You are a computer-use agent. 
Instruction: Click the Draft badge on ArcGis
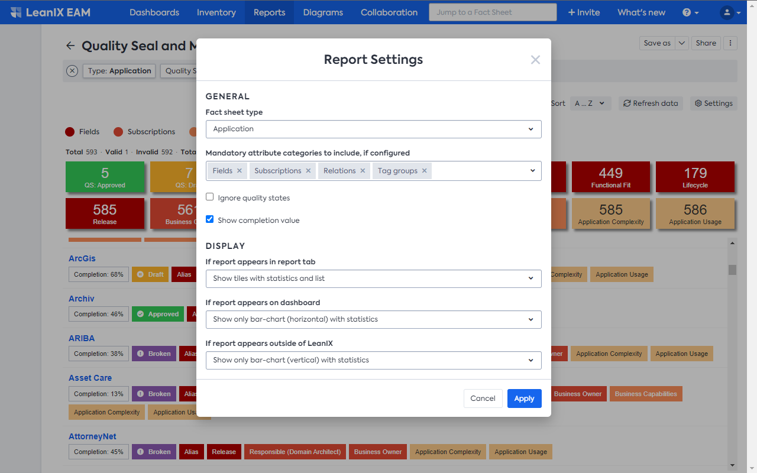[150, 274]
